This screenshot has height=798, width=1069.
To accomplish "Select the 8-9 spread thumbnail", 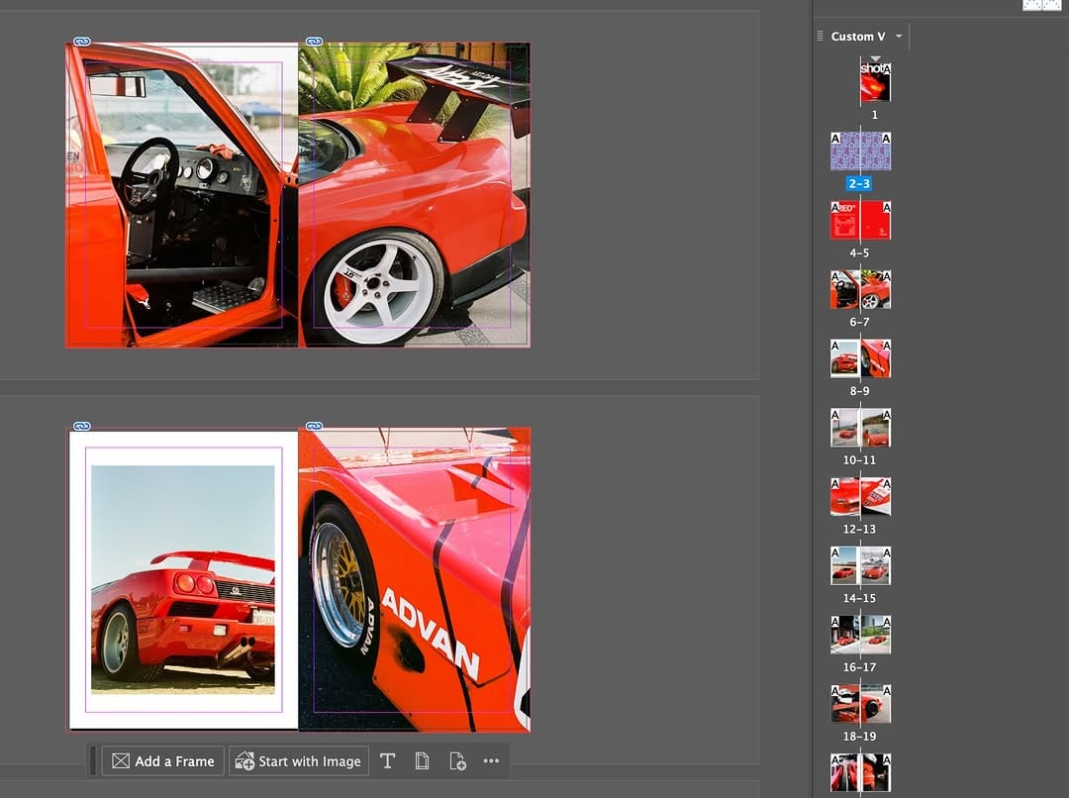I will [x=860, y=358].
